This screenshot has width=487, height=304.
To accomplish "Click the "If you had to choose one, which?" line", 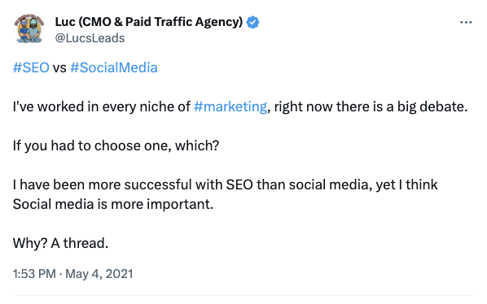I will pos(116,145).
